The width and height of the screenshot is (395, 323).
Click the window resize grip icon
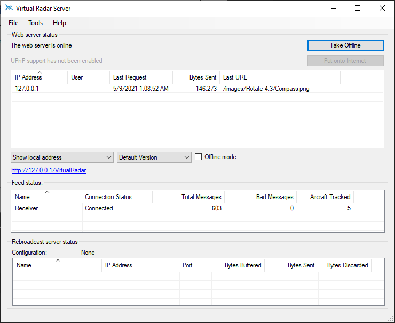tap(391, 319)
